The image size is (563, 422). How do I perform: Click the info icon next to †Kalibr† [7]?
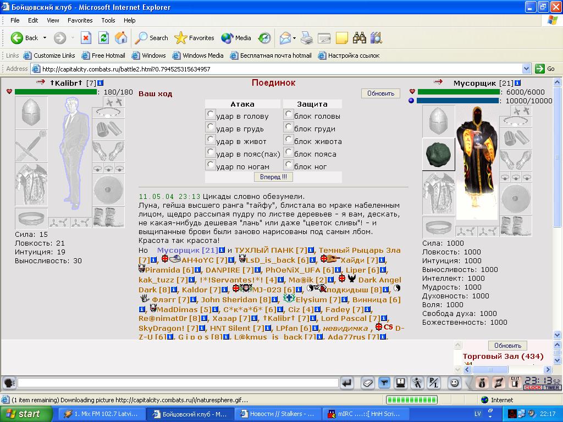click(x=100, y=83)
